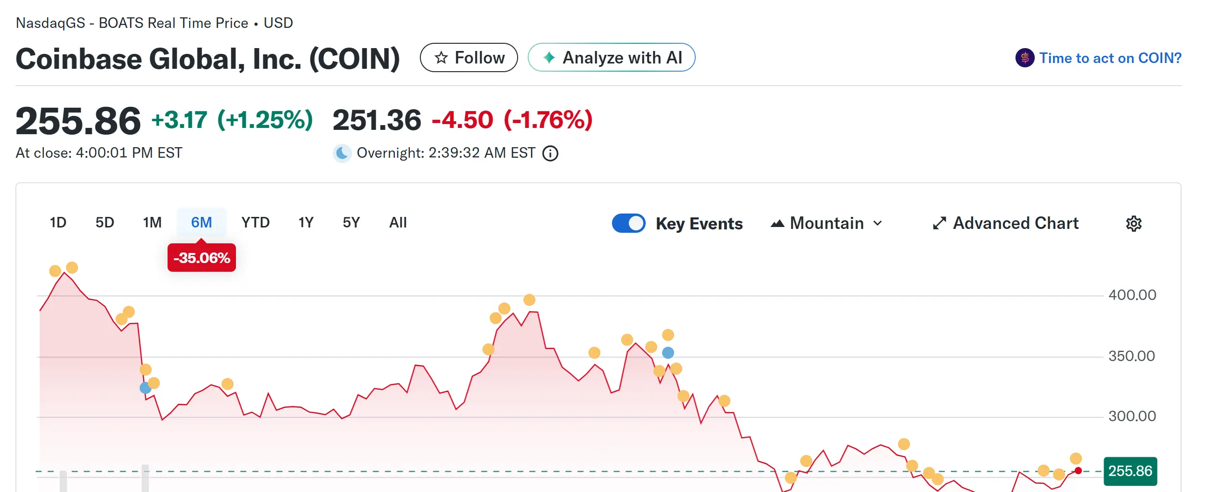
Task: Select the 5Y time range
Action: coord(351,223)
